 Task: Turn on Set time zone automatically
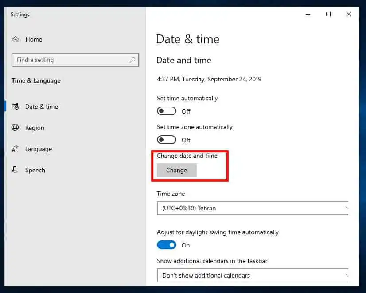(167, 140)
